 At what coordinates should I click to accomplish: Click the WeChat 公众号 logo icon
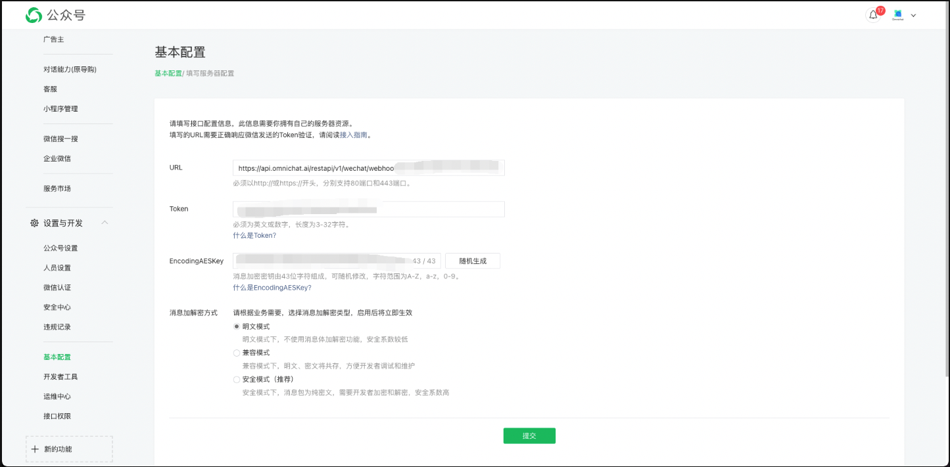click(x=34, y=15)
